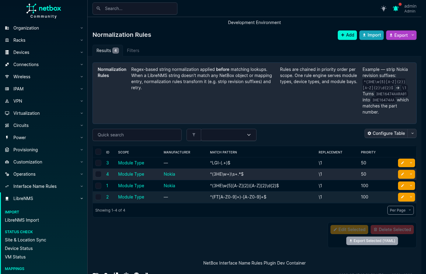Open LibreNMS Import menu item
This screenshot has width=426, height=274.
pyautogui.click(x=22, y=220)
